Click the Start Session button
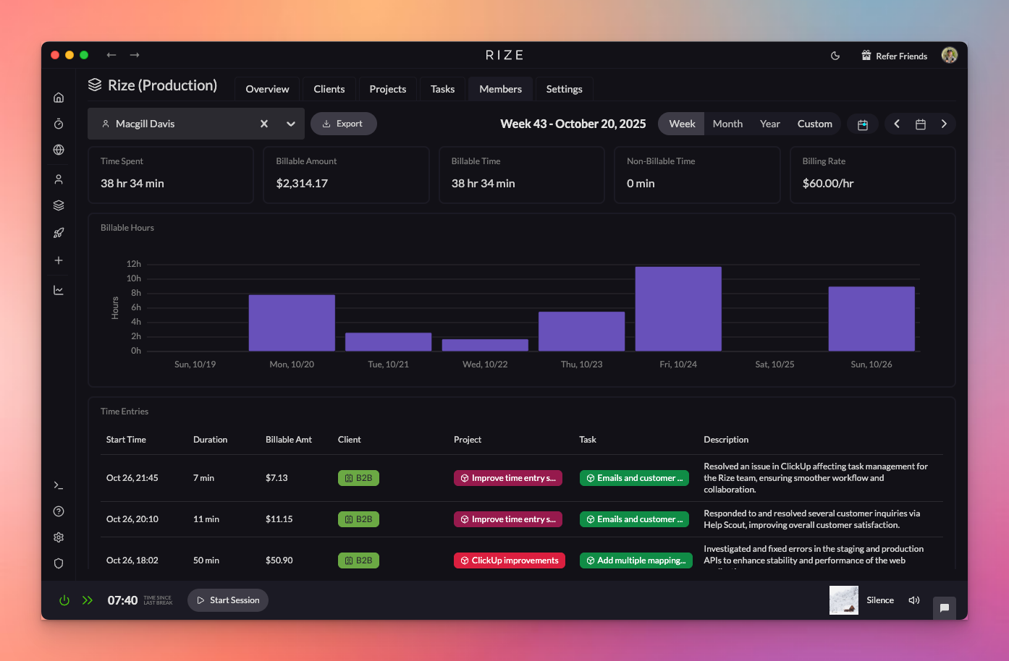Viewport: 1009px width, 661px height. pyautogui.click(x=228, y=600)
